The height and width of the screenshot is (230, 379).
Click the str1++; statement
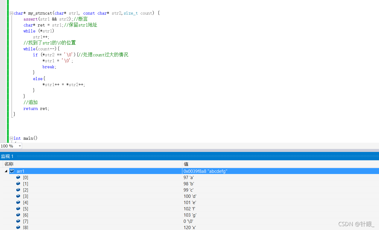click(41, 37)
